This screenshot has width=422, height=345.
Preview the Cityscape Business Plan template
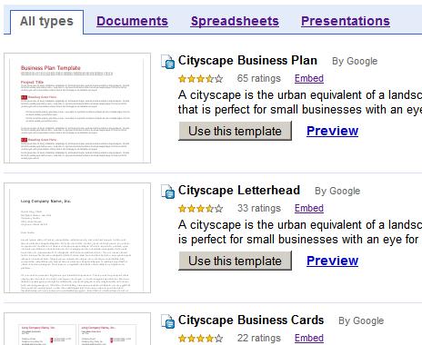pos(332,131)
